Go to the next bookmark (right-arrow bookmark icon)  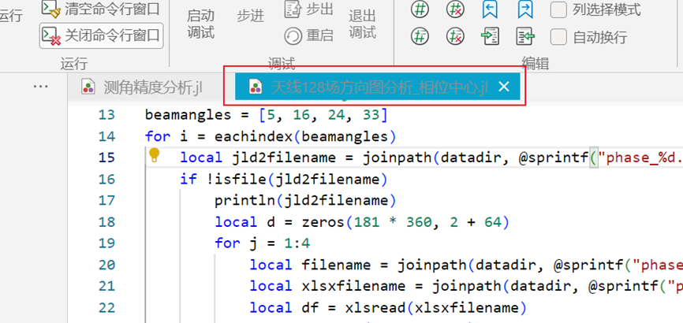pos(525,9)
